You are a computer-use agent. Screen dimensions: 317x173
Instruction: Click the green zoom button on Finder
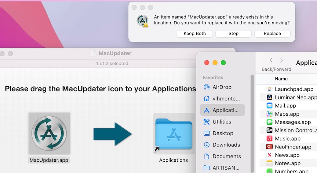[223, 63]
